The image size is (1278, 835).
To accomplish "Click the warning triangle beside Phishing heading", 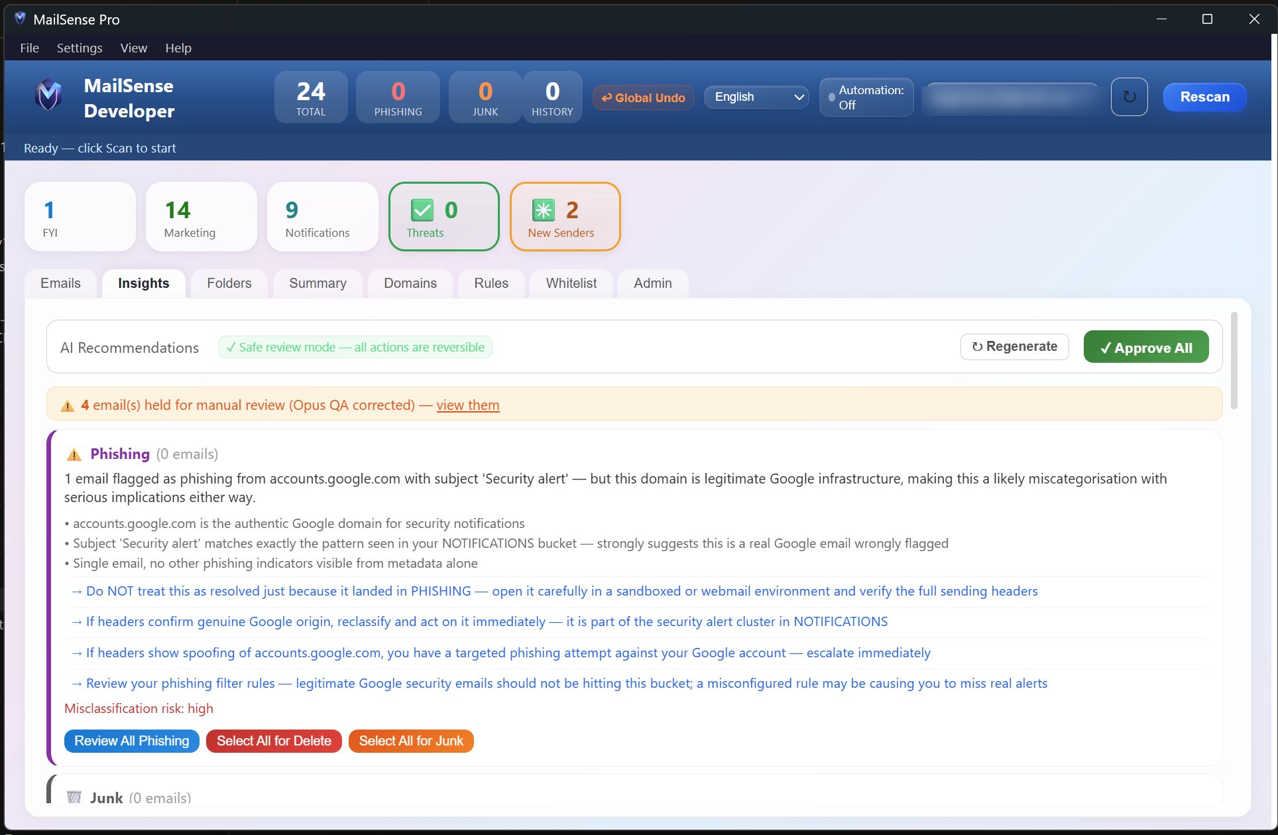I will tap(74, 454).
